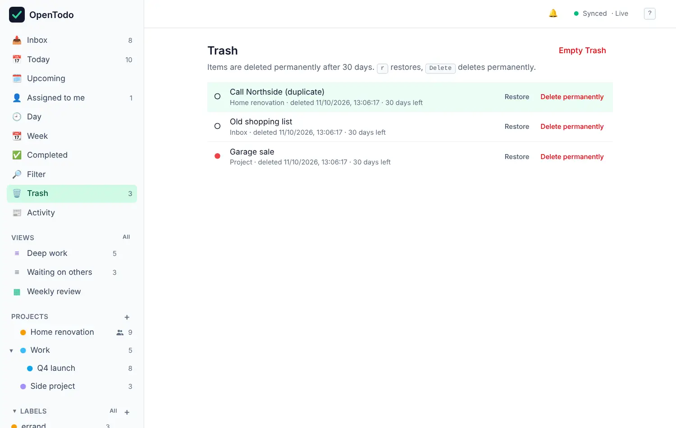Click the Trash bin icon in sidebar
676x428 pixels.
pyautogui.click(x=17, y=193)
